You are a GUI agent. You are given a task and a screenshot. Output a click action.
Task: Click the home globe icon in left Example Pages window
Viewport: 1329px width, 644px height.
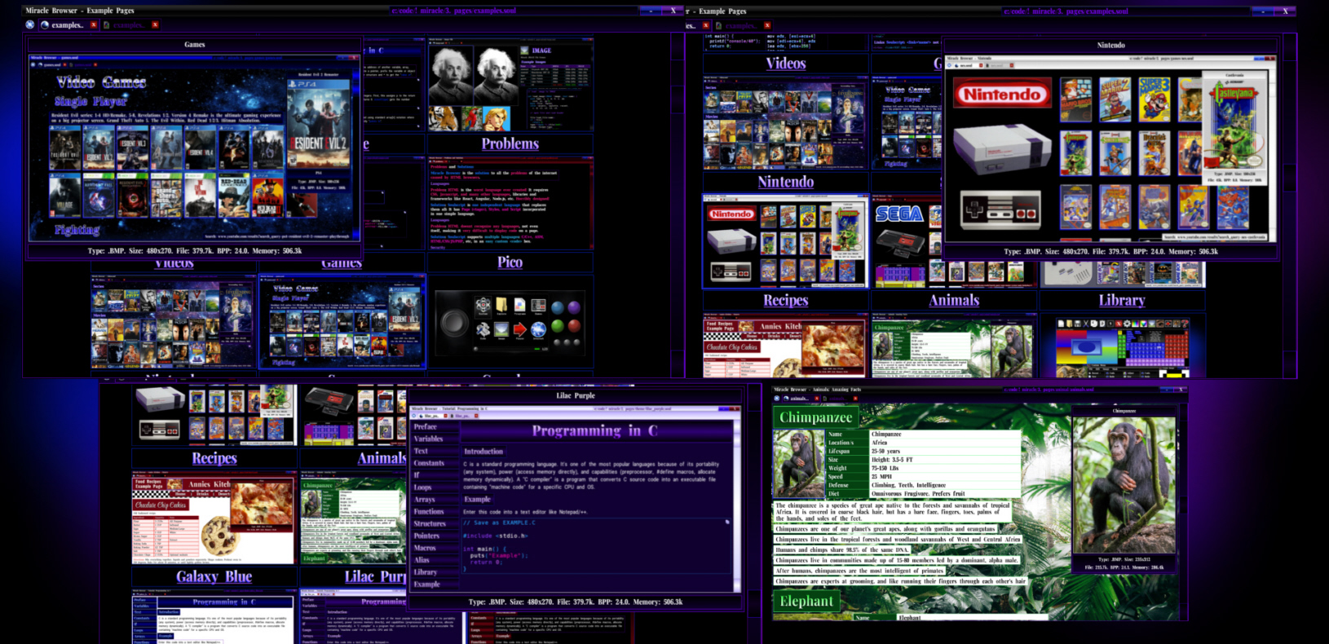tap(30, 24)
